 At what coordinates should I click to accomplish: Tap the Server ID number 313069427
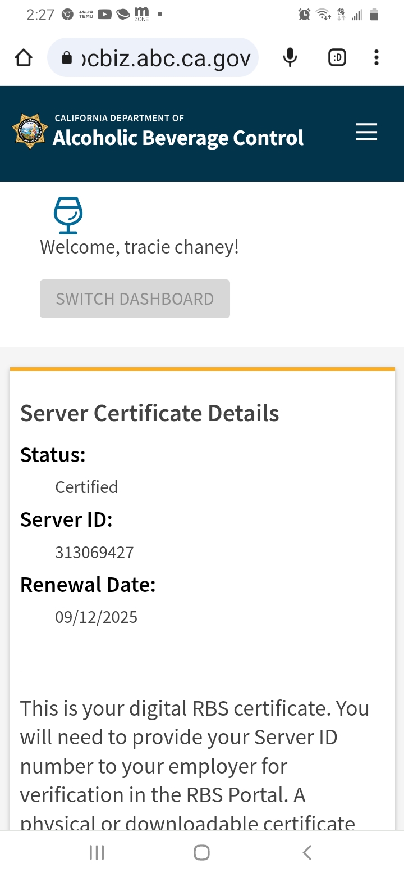pos(94,553)
